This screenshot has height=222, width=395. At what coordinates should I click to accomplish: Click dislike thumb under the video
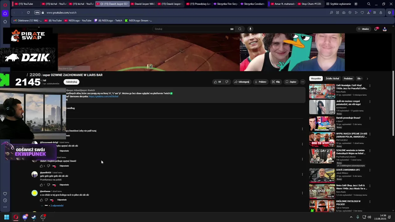(x=227, y=82)
